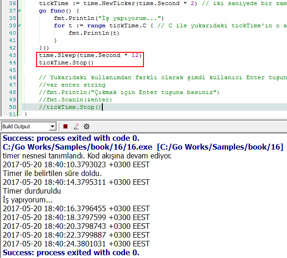Click the commented //tickTime.Stop() line
Image resolution: width=287 pixels, height=258 pixels.
[70, 107]
